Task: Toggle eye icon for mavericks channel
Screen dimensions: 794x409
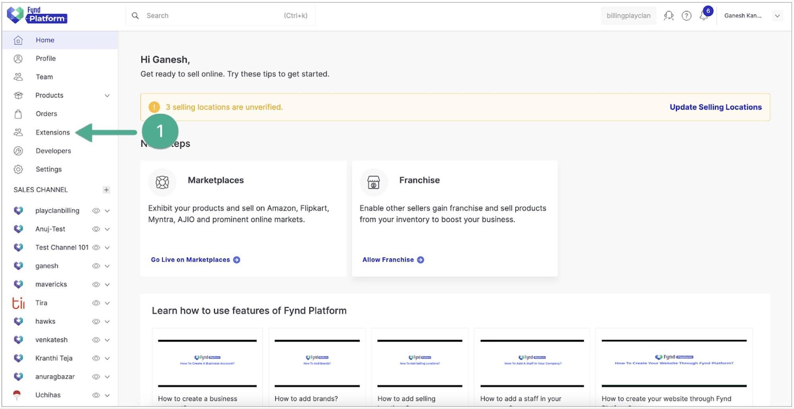Action: point(96,284)
